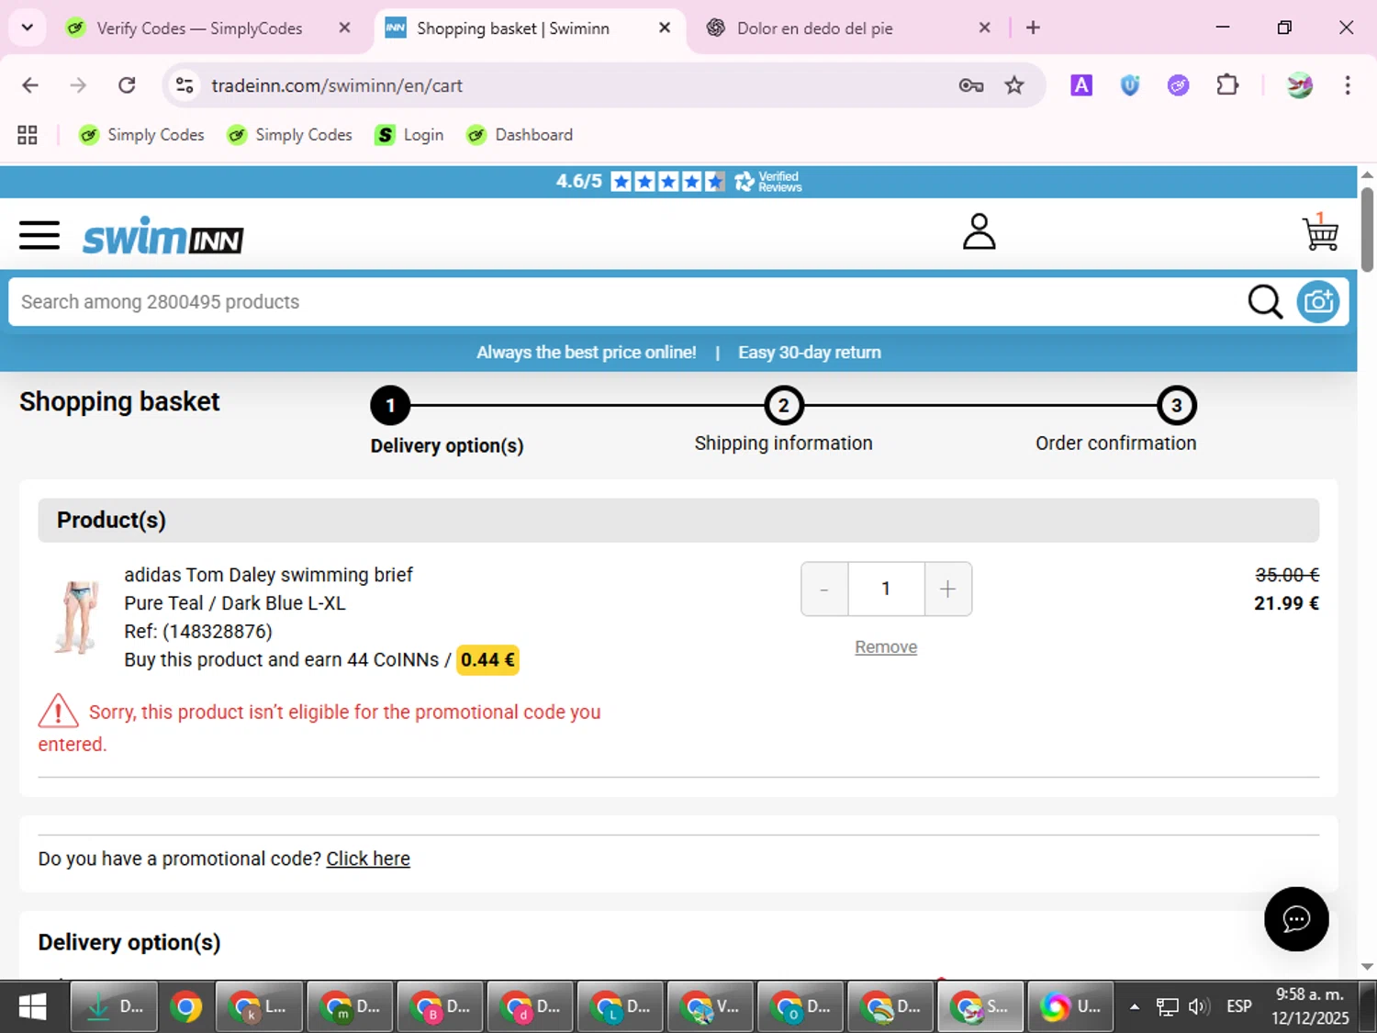Screen dimensions: 1377x1033
Task: Click here to add promotional code
Action: (368, 859)
